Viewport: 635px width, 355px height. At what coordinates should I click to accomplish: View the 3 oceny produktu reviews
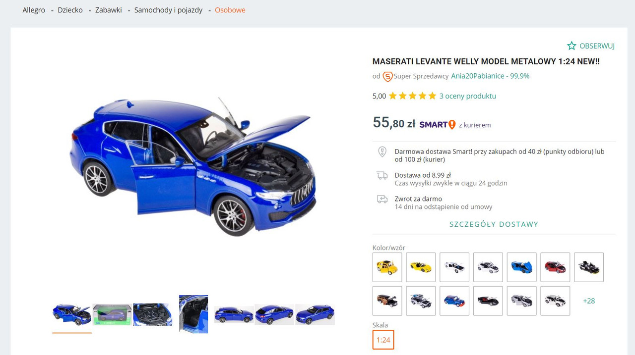(468, 96)
